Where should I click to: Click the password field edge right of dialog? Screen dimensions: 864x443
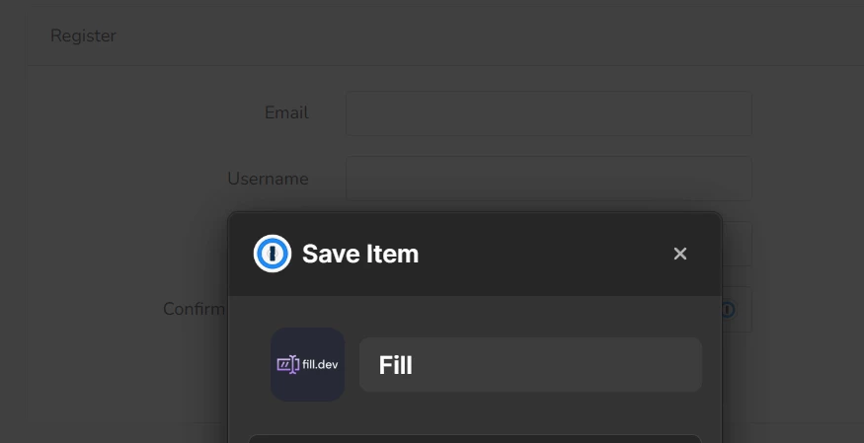[x=738, y=244]
